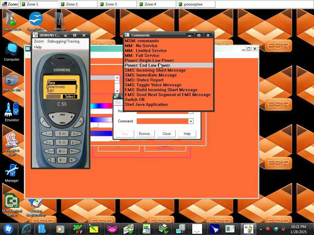Open the music notes taskbar icon
This screenshot has height=235, width=314.
(x=128, y=229)
